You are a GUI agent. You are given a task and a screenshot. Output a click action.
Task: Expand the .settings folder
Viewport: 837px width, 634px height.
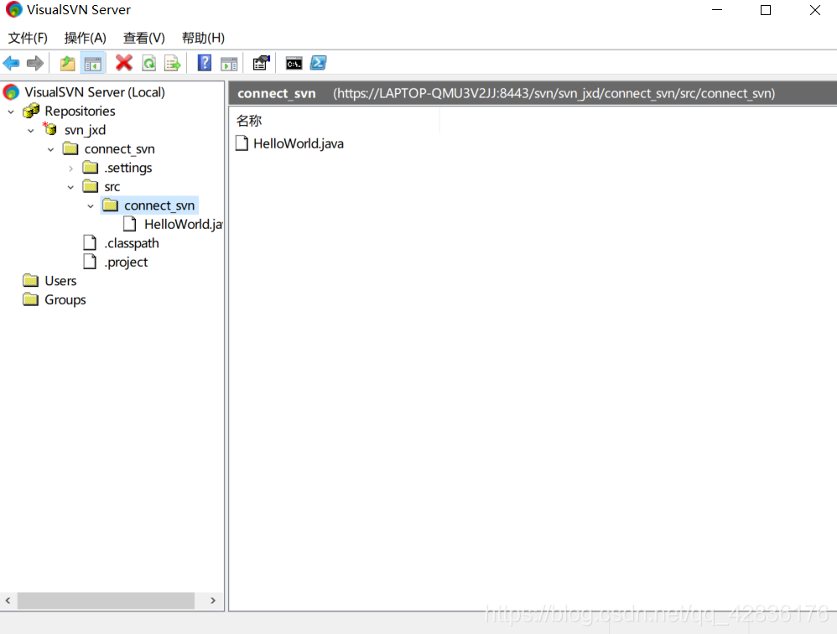pos(70,168)
